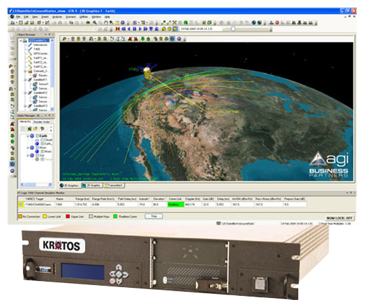
Task: Open the Utilities menu
Action: pyautogui.click(x=84, y=17)
